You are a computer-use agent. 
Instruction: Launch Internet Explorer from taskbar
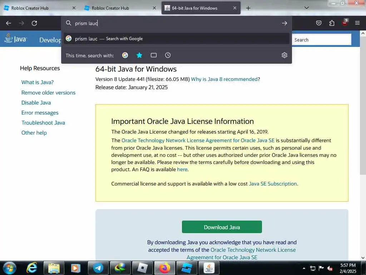(x=32, y=268)
